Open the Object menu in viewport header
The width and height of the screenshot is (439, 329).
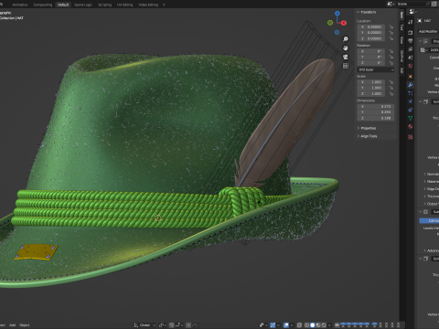click(x=25, y=325)
